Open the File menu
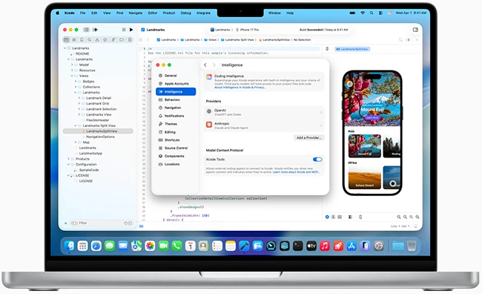The width and height of the screenshot is (482, 294). click(x=83, y=13)
